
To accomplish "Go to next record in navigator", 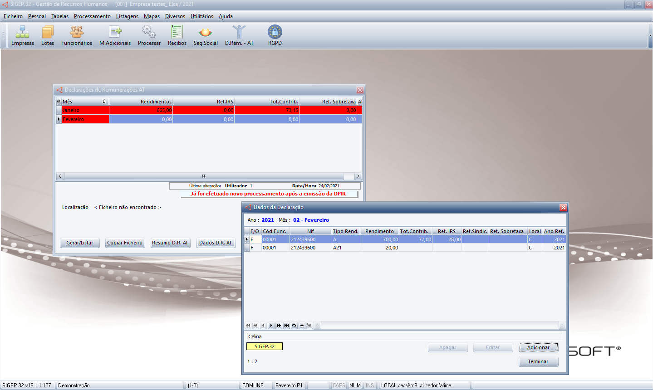I will click(x=271, y=326).
